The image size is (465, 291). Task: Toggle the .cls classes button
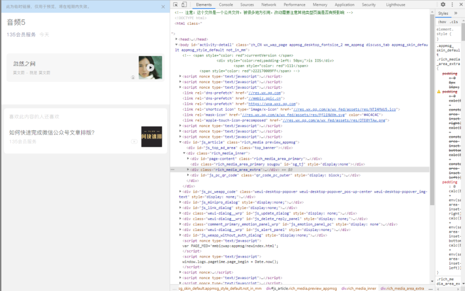454,22
